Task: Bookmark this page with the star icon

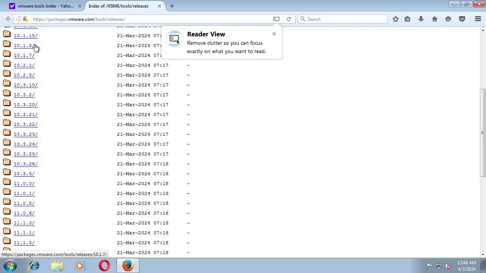Action: click(396, 19)
